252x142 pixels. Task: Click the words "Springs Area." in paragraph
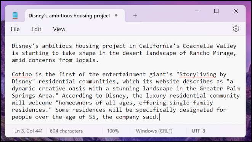(34, 96)
